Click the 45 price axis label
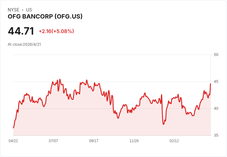The height and width of the screenshot is (157, 227). click(x=216, y=82)
